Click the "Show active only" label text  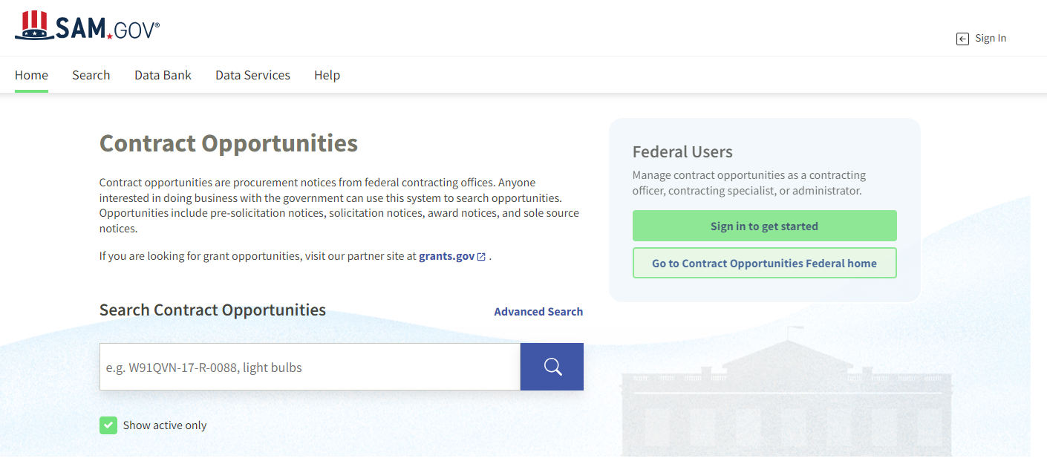165,425
